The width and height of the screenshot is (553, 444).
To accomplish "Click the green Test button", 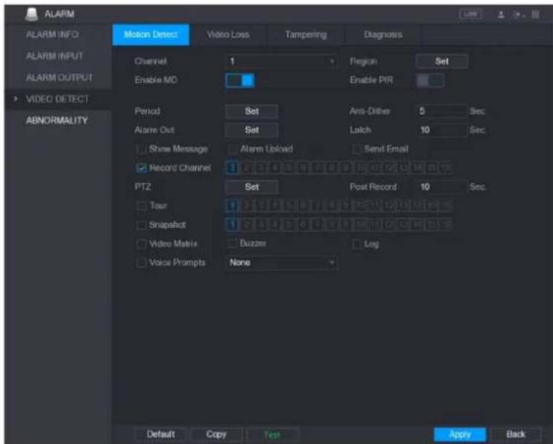I will pyautogui.click(x=272, y=434).
